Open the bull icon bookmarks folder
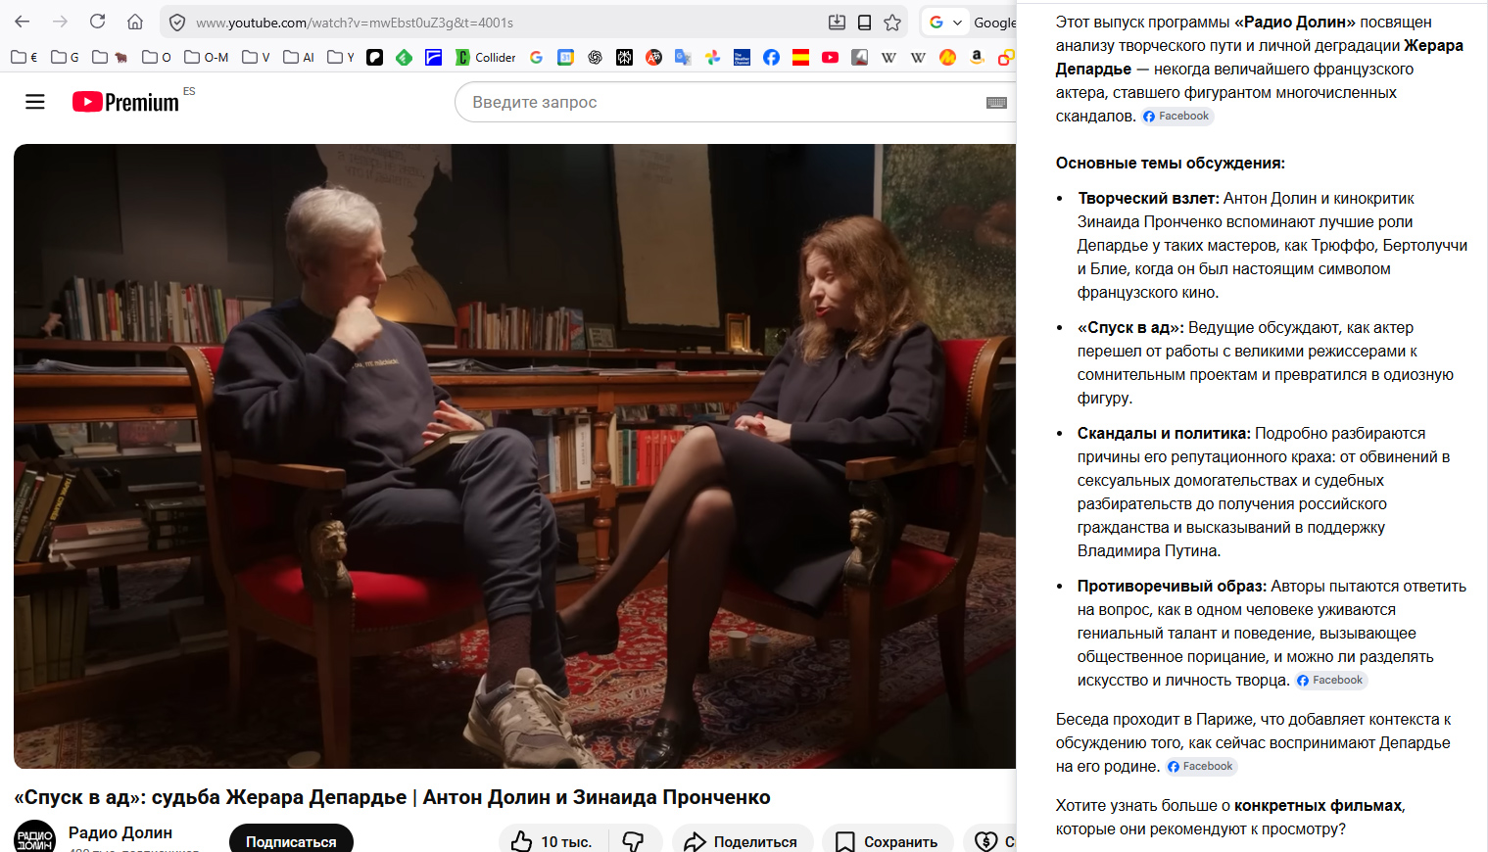The width and height of the screenshot is (1488, 852). (x=110, y=57)
